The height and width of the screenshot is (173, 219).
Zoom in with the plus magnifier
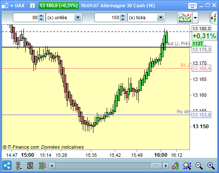point(211,166)
